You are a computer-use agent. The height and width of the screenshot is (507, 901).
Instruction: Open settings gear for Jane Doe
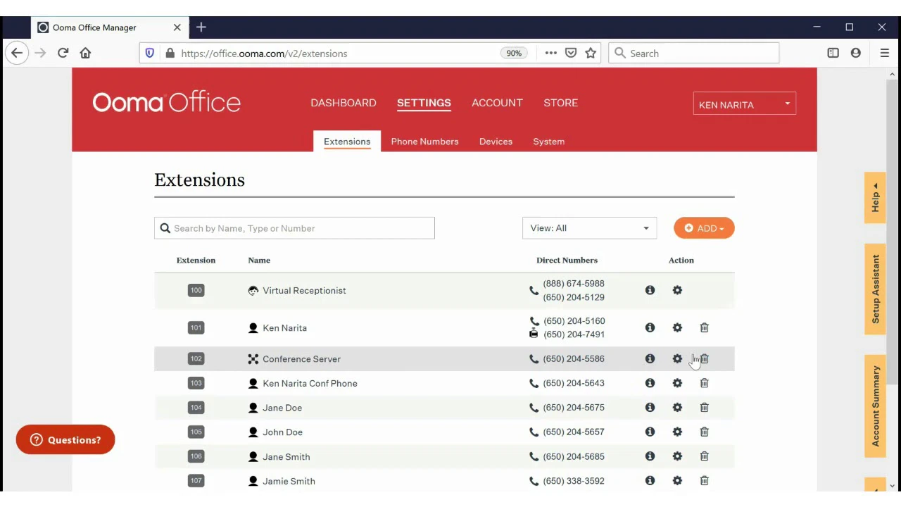pyautogui.click(x=677, y=408)
